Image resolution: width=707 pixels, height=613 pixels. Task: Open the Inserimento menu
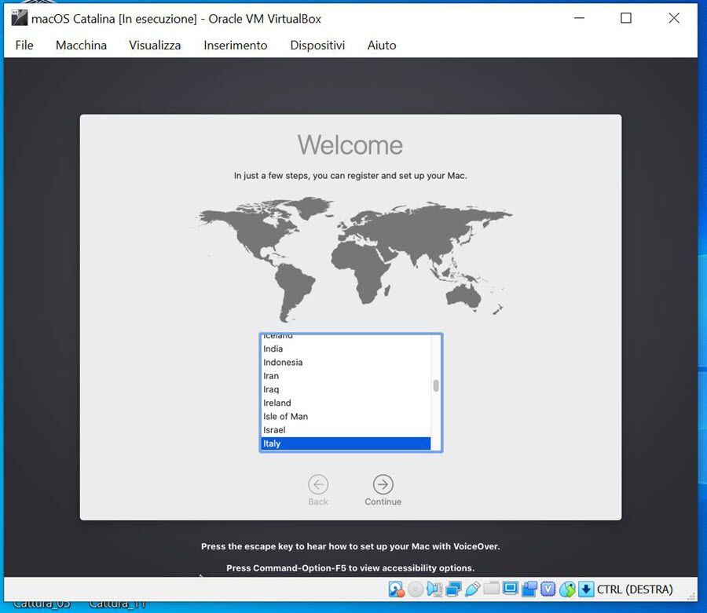(235, 45)
